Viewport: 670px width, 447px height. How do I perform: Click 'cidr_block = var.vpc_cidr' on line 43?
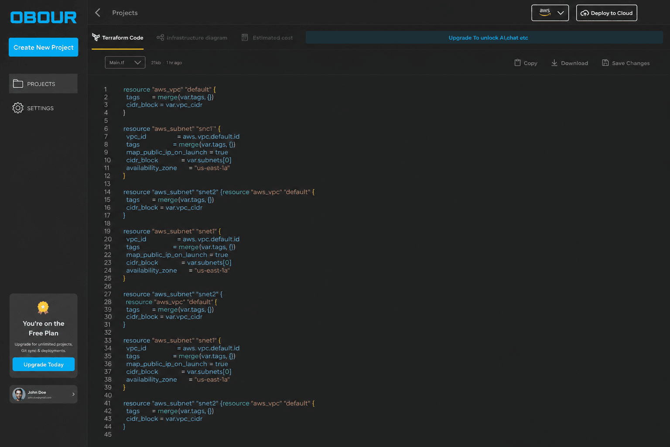coord(164,419)
